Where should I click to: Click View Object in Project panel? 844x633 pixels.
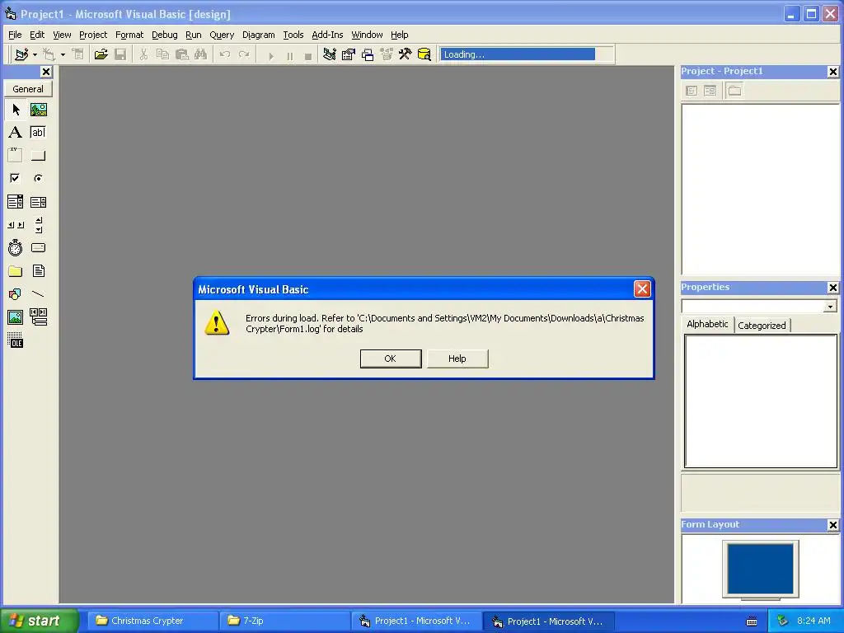pyautogui.click(x=710, y=91)
